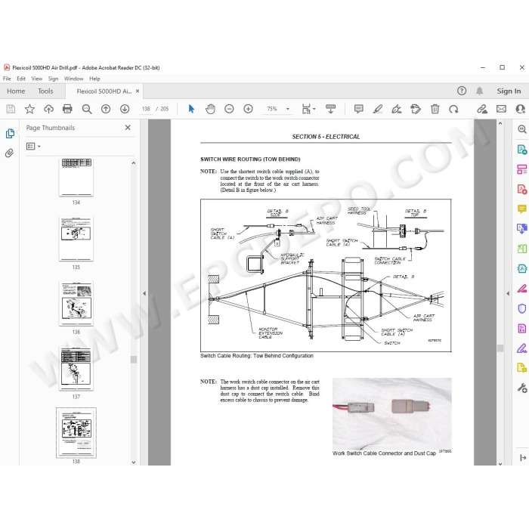Click thumbnail panel scroll up arrow
This screenshot has height=529, width=529.
pos(134,163)
